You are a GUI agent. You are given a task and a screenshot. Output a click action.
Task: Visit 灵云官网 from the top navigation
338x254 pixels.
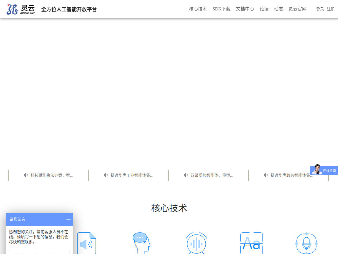[x=297, y=9]
